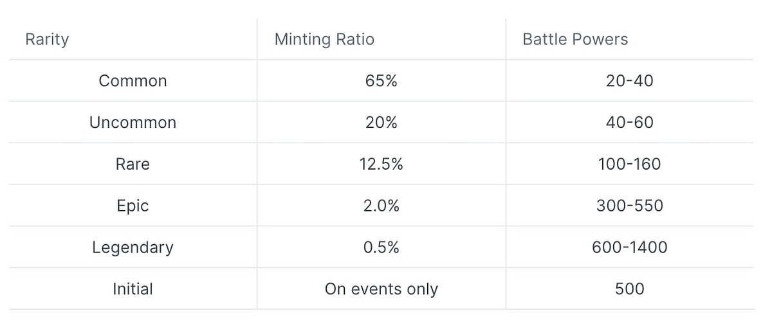This screenshot has height=329, width=772.
Task: Click the 0.5% minting ratio value
Action: coord(381,247)
